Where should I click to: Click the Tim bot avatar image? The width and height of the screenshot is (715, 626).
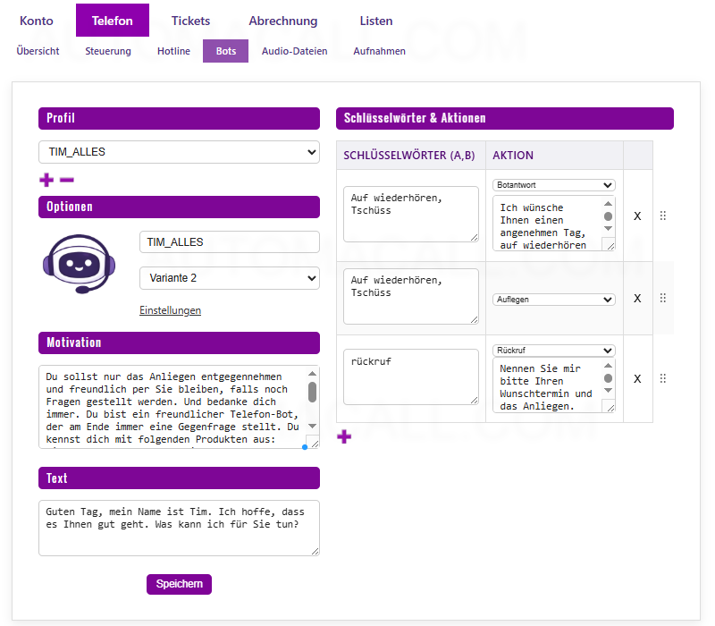tap(79, 265)
